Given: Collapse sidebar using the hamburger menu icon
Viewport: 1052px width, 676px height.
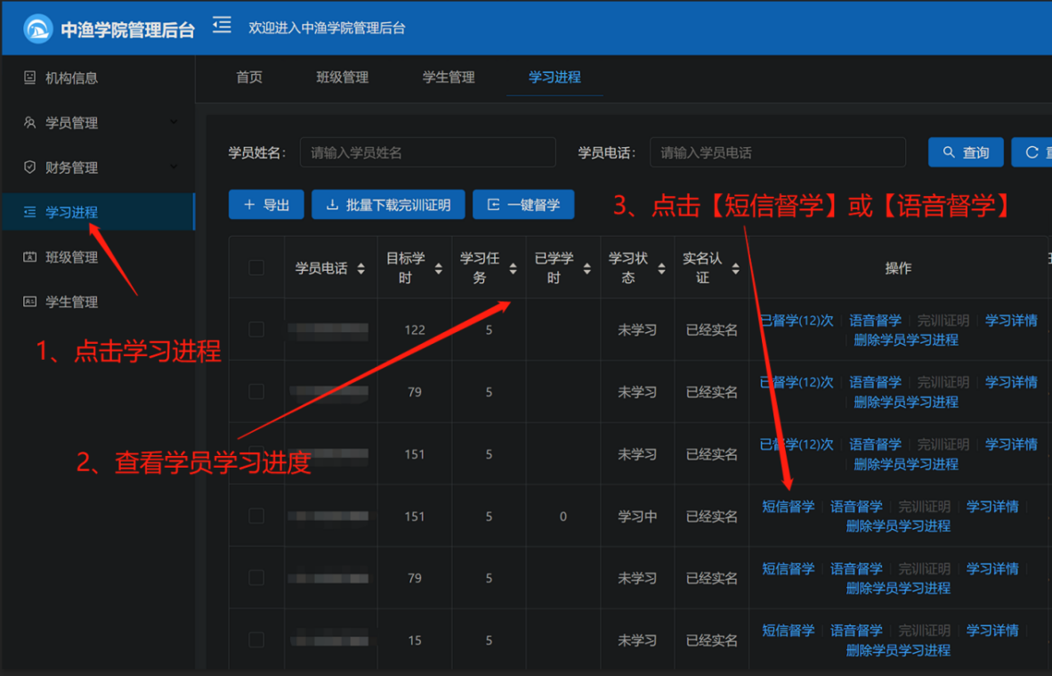Looking at the screenshot, I should 223,26.
